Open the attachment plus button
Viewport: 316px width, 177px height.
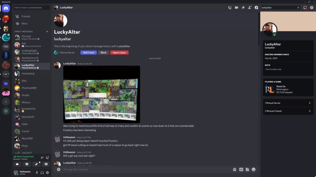(59, 169)
